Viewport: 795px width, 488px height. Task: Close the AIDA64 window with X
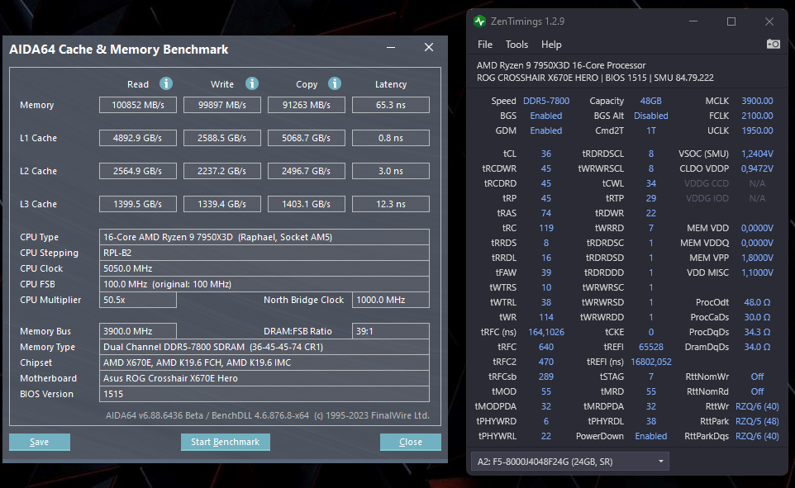tap(429, 47)
